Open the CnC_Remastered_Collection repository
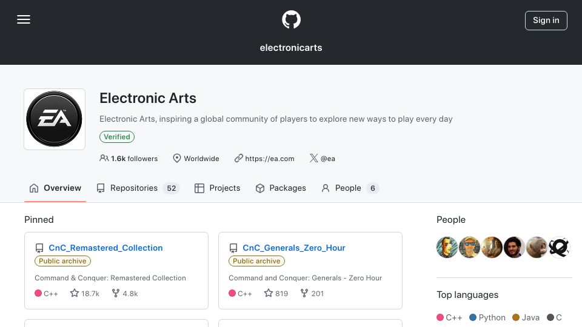 [x=105, y=248]
